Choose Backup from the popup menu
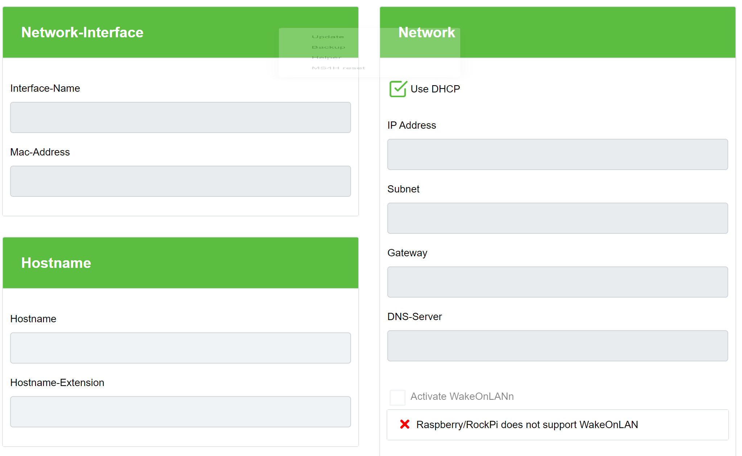 [328, 47]
